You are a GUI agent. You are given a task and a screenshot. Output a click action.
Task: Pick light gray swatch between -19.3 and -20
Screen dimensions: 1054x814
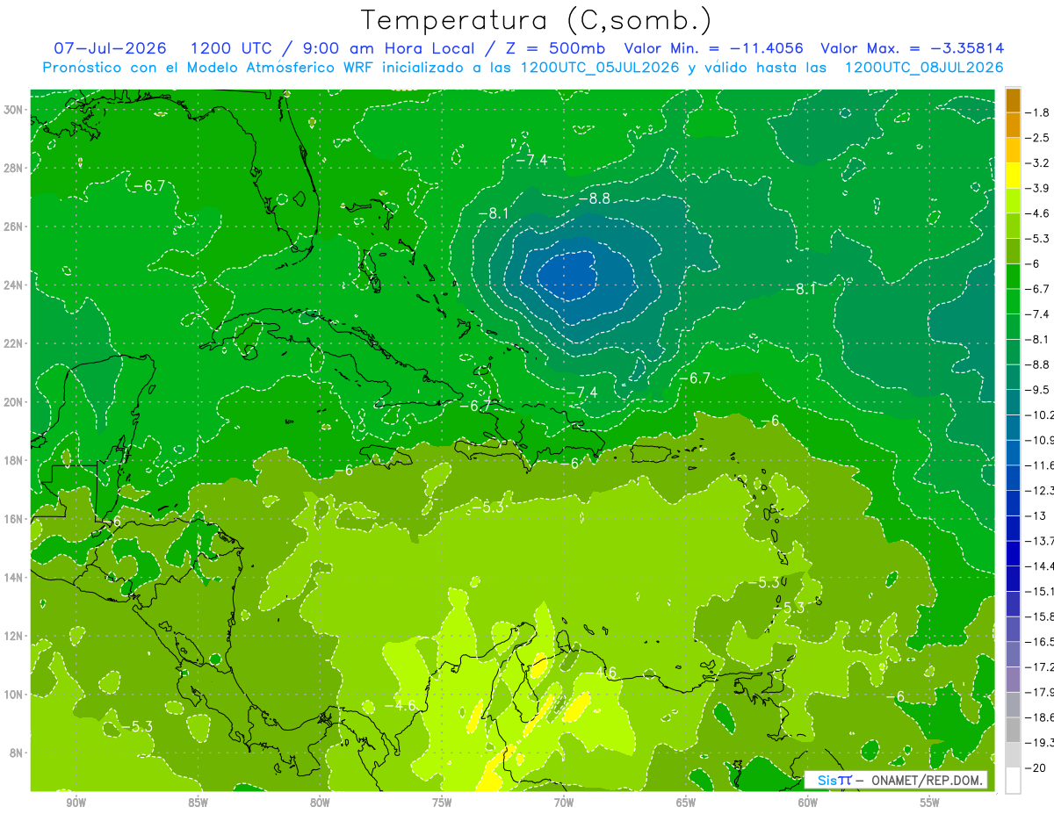click(x=1013, y=754)
